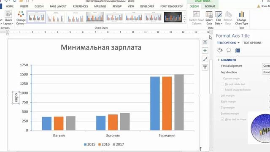Select fifth chart style thumbnail

(114, 17)
